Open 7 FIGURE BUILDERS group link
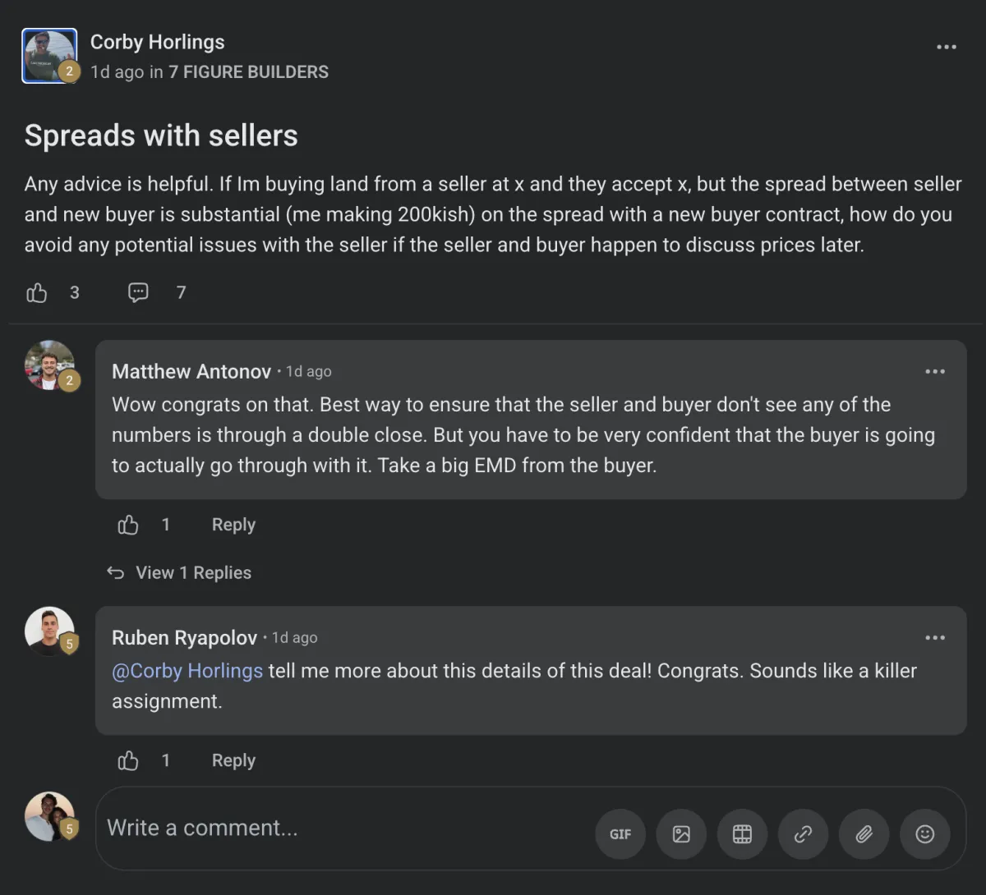 click(248, 72)
